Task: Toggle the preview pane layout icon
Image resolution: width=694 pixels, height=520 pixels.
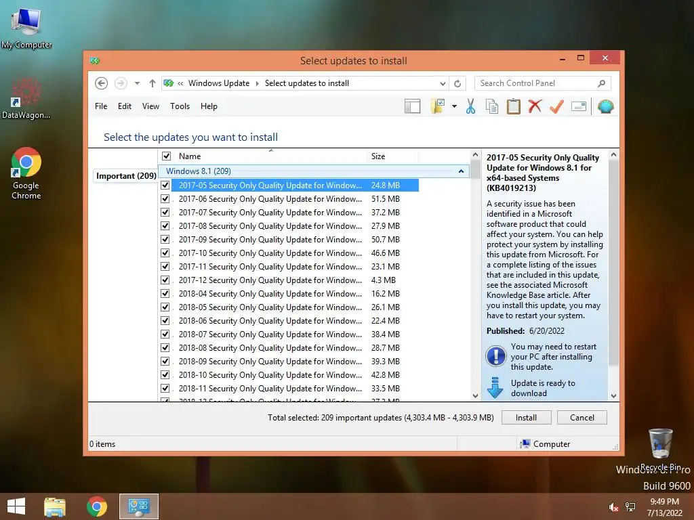Action: point(412,106)
